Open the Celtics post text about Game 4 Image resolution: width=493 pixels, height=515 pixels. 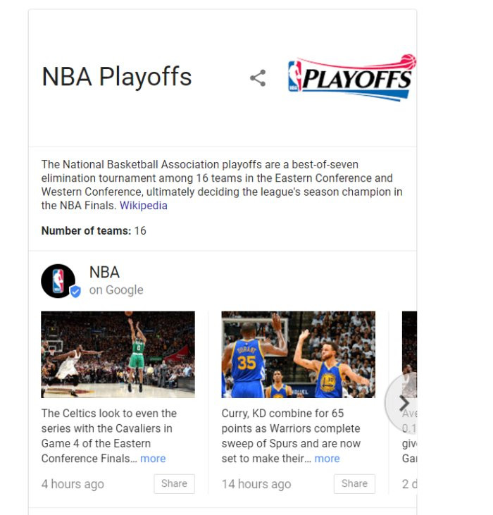coord(109,435)
